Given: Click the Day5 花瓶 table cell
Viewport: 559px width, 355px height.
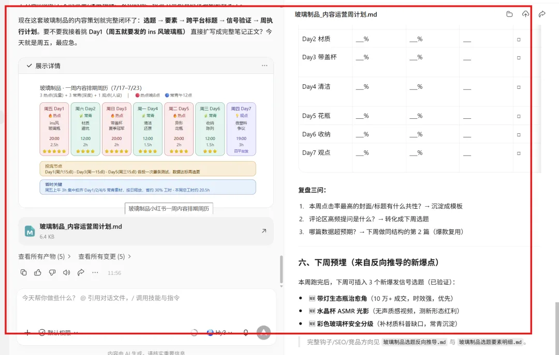Looking at the screenshot, I should pyautogui.click(x=325, y=116).
